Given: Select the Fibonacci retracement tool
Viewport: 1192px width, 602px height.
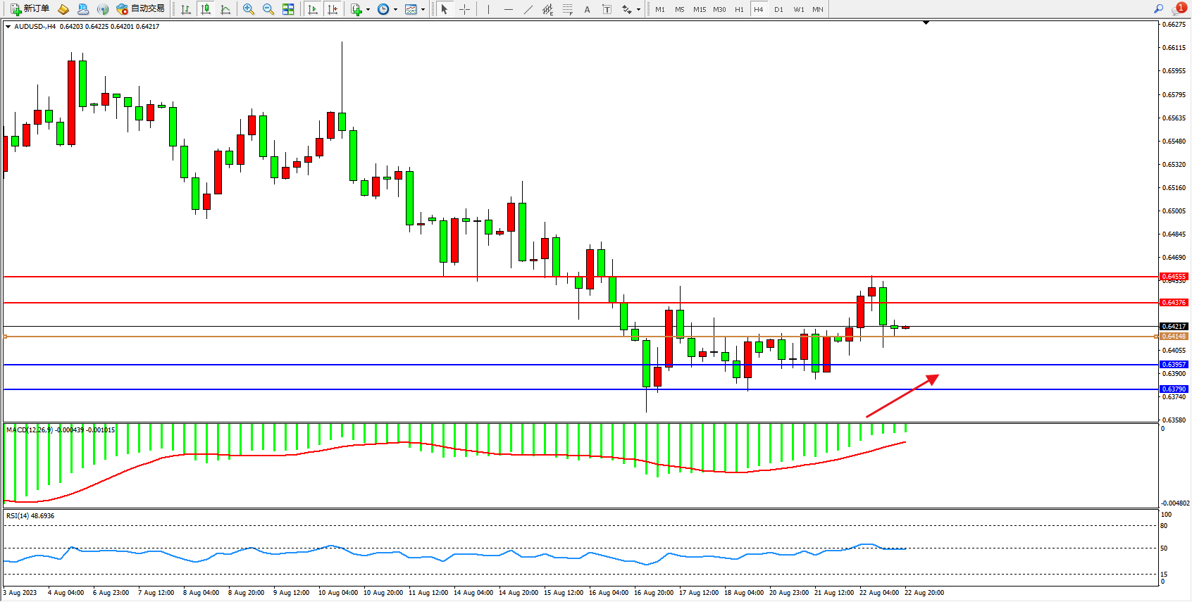Looking at the screenshot, I should click(567, 9).
